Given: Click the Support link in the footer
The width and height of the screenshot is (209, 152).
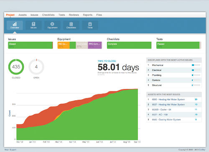Looking at the screenshot, I should point(13,149).
